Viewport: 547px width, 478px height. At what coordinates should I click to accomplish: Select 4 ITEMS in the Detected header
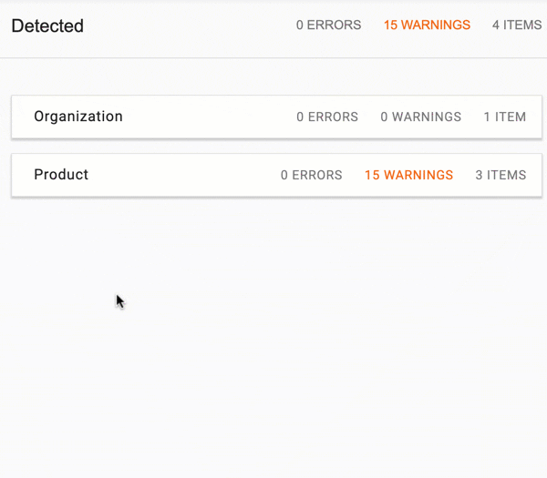(517, 25)
